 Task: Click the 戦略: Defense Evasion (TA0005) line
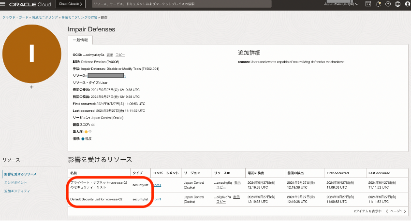click(96, 62)
